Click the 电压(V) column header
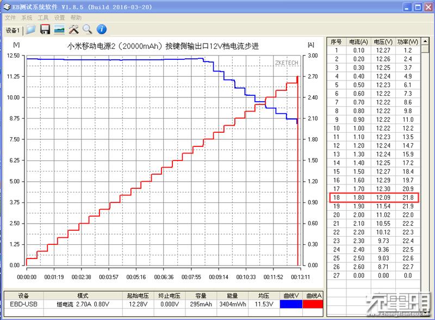Viewport: 435px width, 320px height. point(383,42)
